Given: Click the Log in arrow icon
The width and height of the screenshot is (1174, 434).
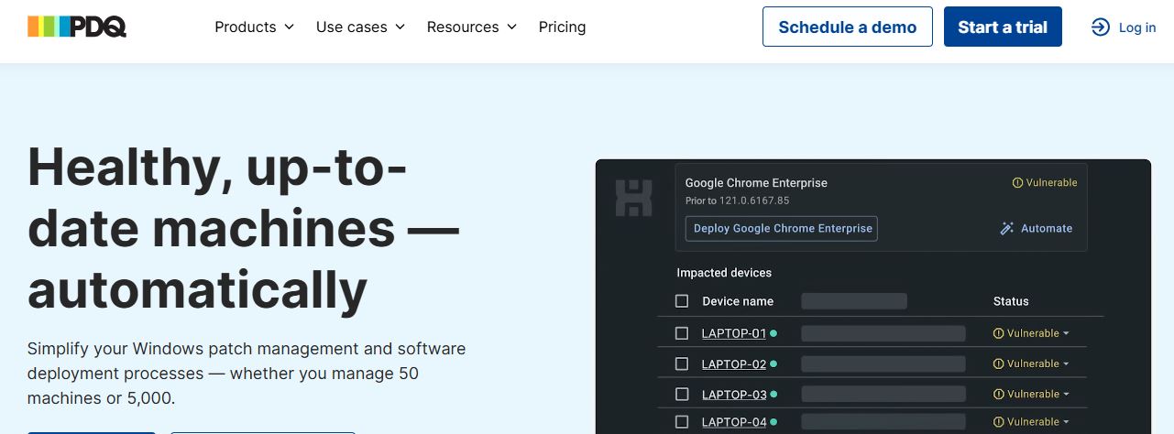Looking at the screenshot, I should coord(1100,27).
